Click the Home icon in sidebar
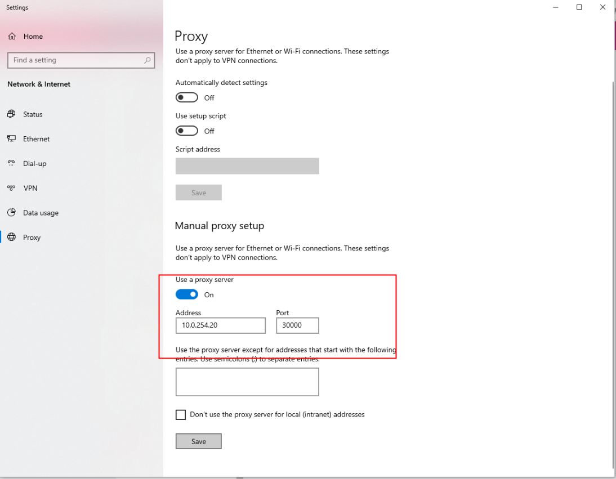This screenshot has width=616, height=479. (11, 37)
